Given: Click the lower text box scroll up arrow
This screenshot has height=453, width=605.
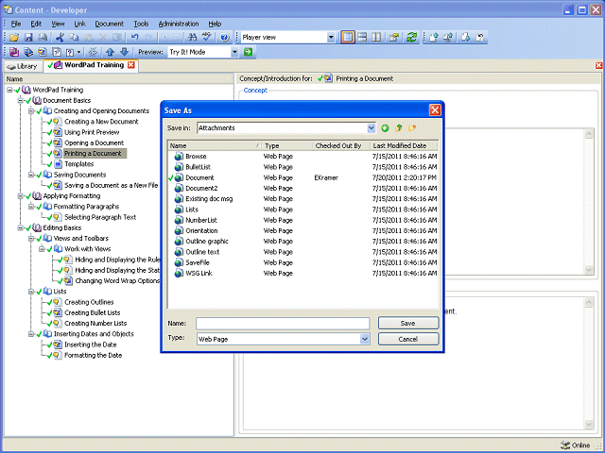Looking at the screenshot, I should click(x=588, y=303).
